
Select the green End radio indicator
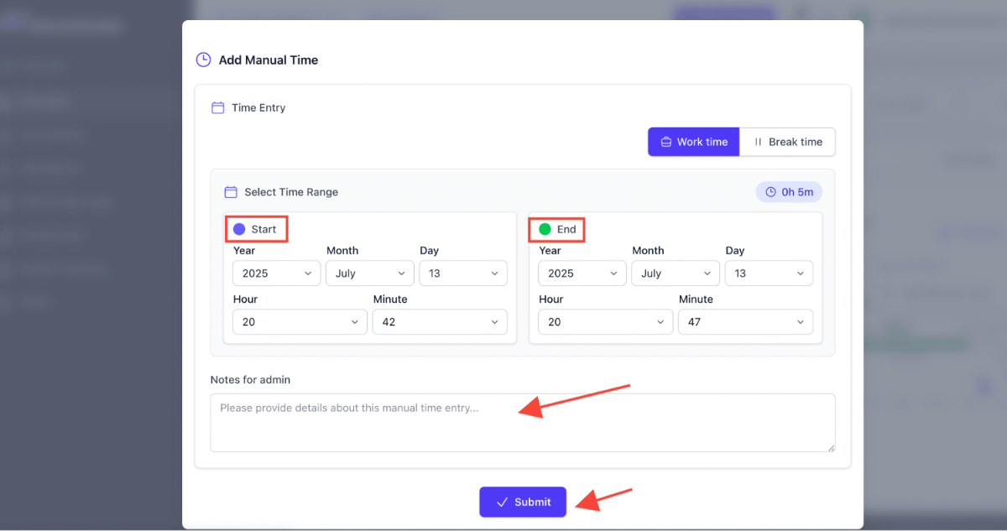point(544,228)
